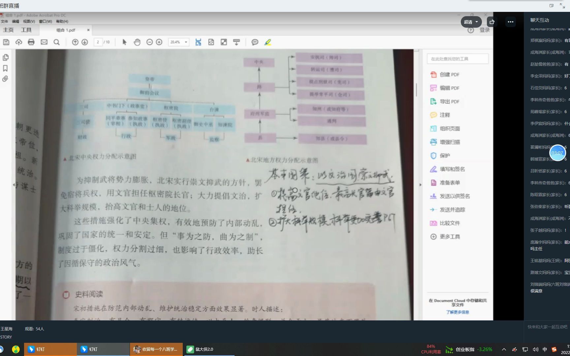Click the 保护 tool

pos(440,156)
